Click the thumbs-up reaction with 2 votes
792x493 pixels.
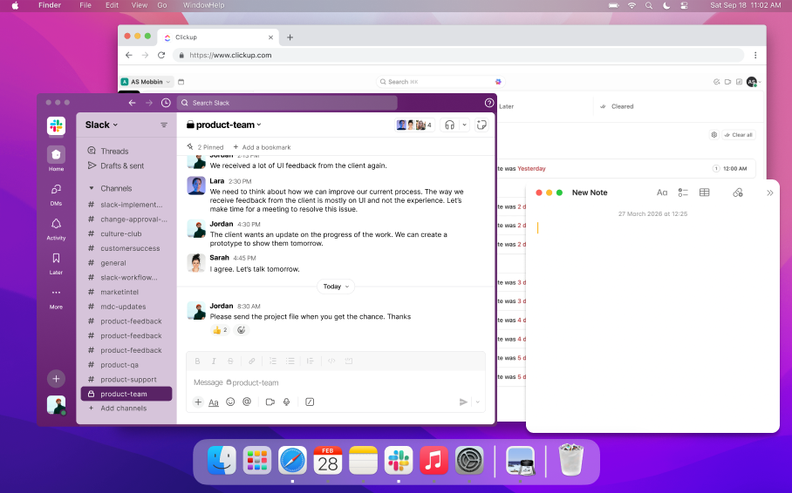[220, 330]
